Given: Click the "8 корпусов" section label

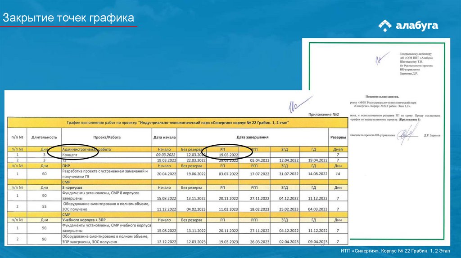Looking at the screenshot, I should coord(72,187).
